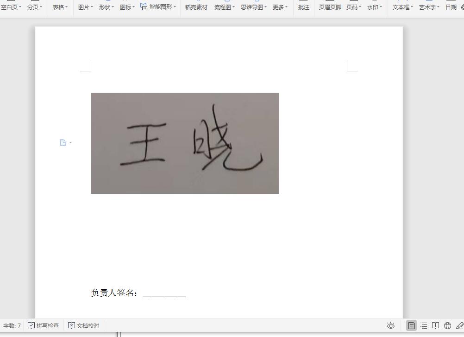The height and width of the screenshot is (337, 464).
Task: Select the signature image of 王晓
Action: tap(184, 142)
